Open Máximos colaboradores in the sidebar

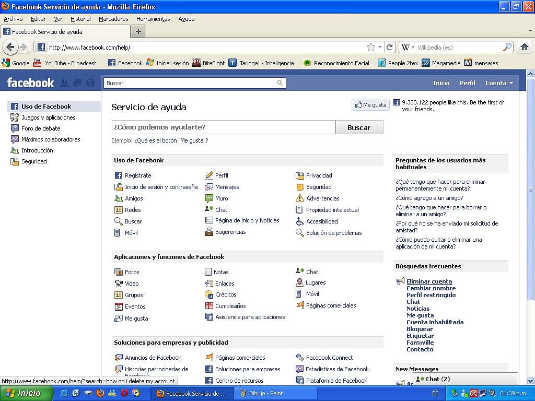tap(51, 139)
